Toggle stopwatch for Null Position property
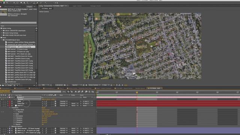Screen dimensions: 240x135 (x=14, y=112)
